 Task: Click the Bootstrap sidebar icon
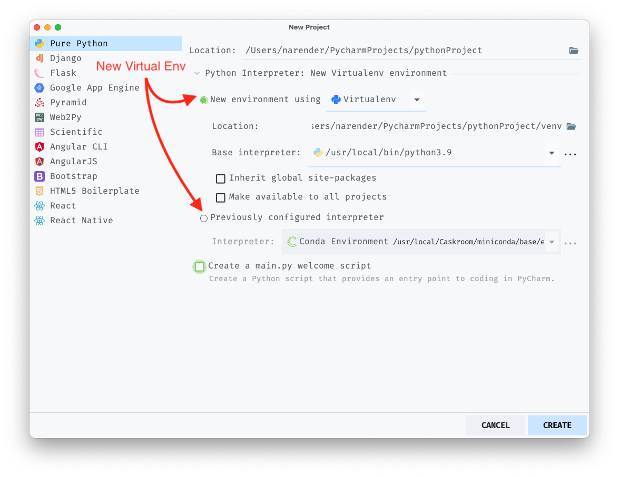pyautogui.click(x=41, y=176)
